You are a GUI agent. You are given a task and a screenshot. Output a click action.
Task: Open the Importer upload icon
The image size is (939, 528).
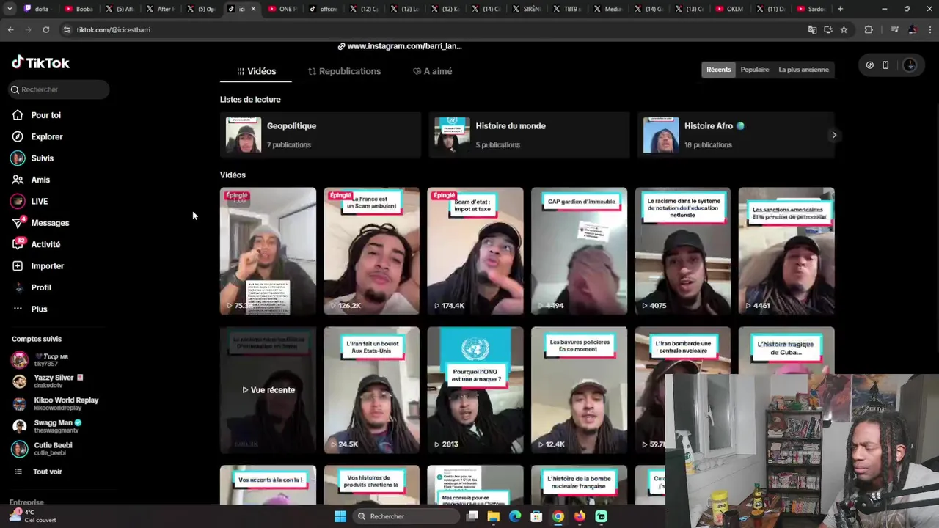[x=18, y=265]
